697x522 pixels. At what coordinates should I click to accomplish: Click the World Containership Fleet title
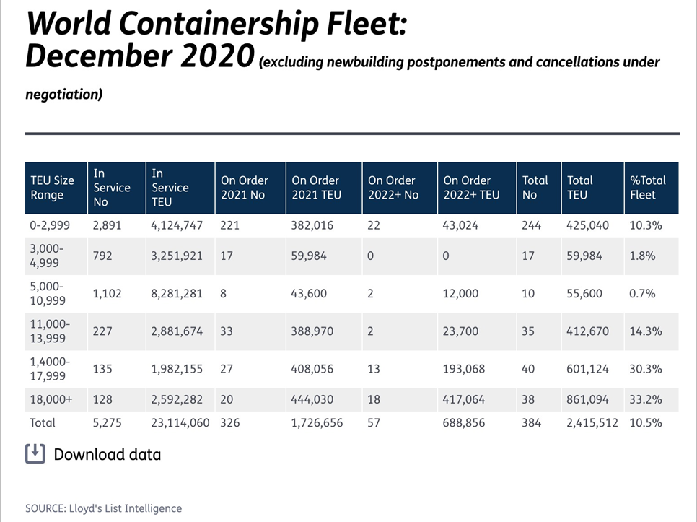click(x=216, y=25)
